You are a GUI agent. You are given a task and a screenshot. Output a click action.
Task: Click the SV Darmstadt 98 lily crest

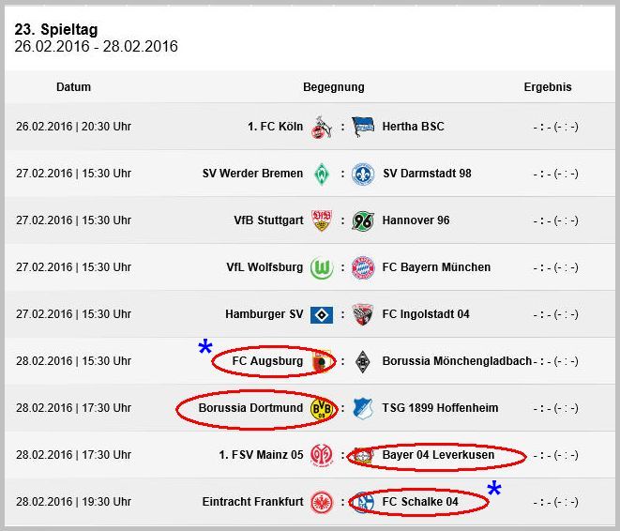[x=363, y=174]
